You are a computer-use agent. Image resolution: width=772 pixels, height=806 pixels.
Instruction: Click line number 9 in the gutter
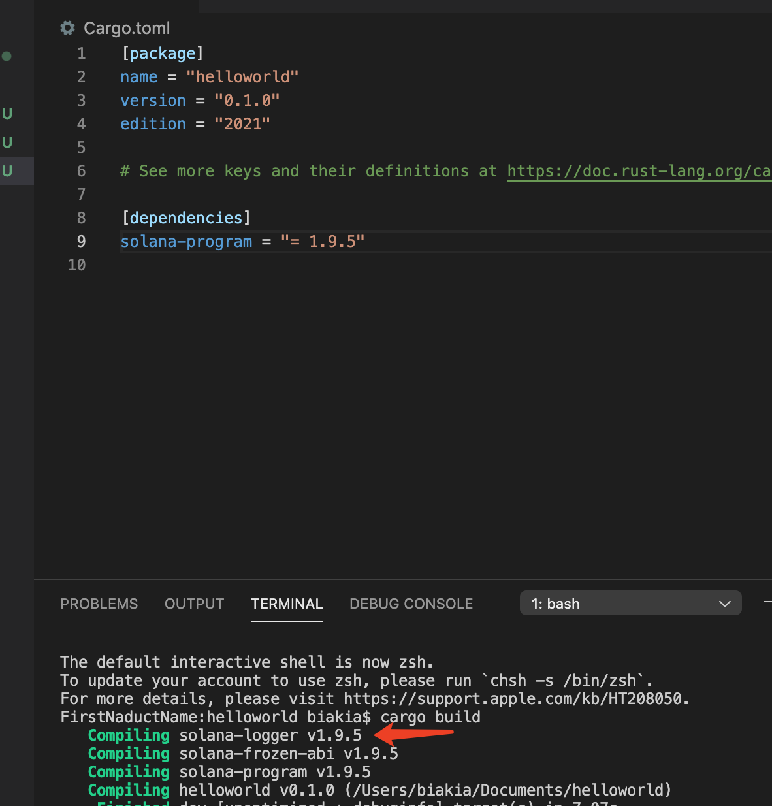pos(81,242)
